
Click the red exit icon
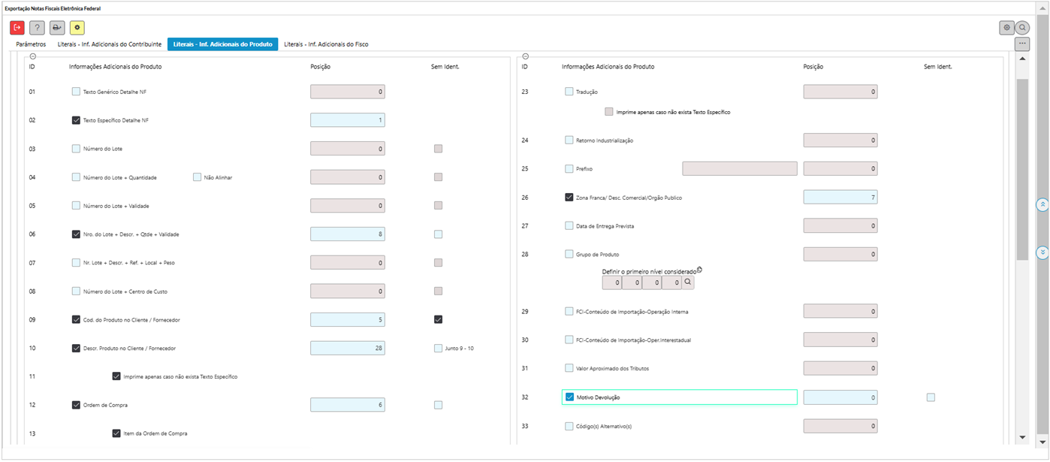pos(17,28)
